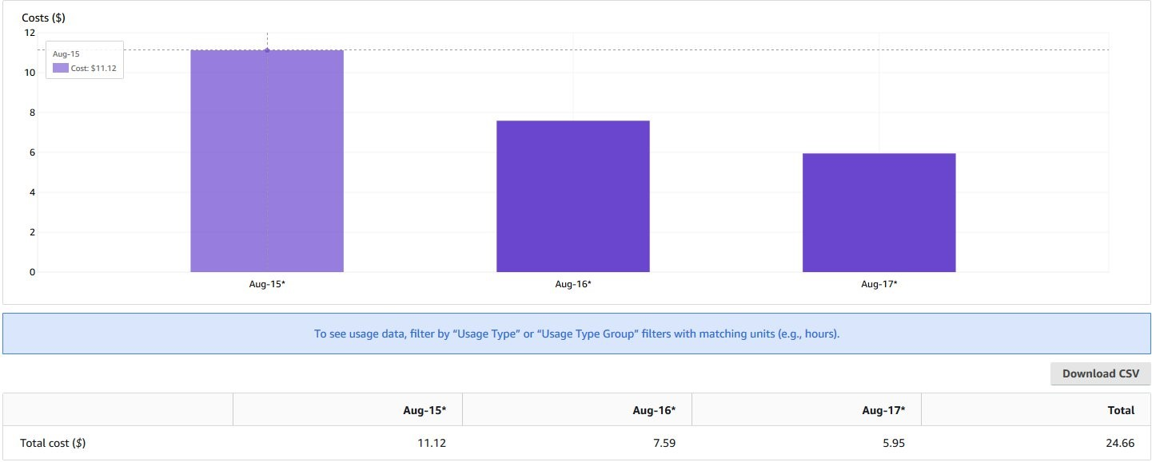Viewport: 1152px width, 462px height.
Task: Click the Aug-15* x-axis label
Action: (267, 284)
